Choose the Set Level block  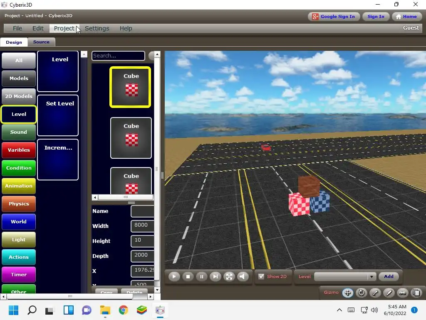(x=58, y=115)
